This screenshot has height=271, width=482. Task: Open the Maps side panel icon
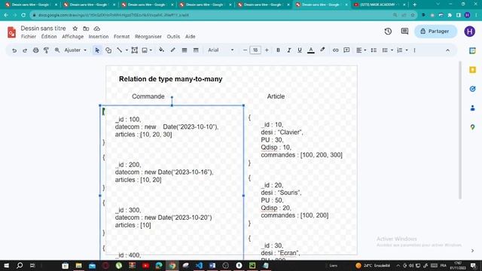tap(473, 127)
